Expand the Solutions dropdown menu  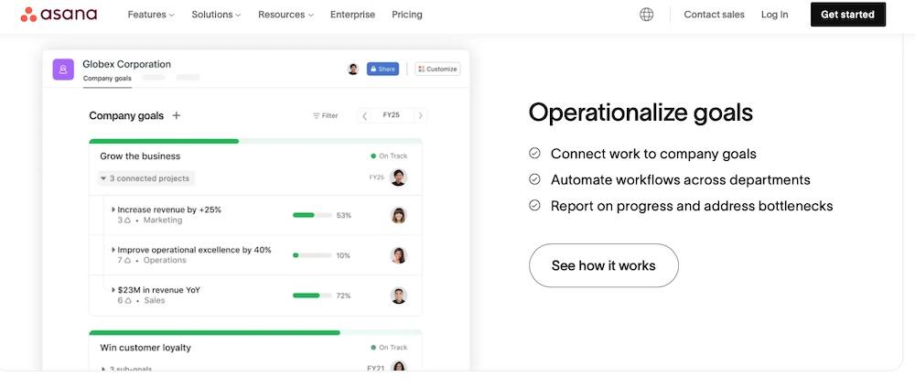[x=216, y=15]
